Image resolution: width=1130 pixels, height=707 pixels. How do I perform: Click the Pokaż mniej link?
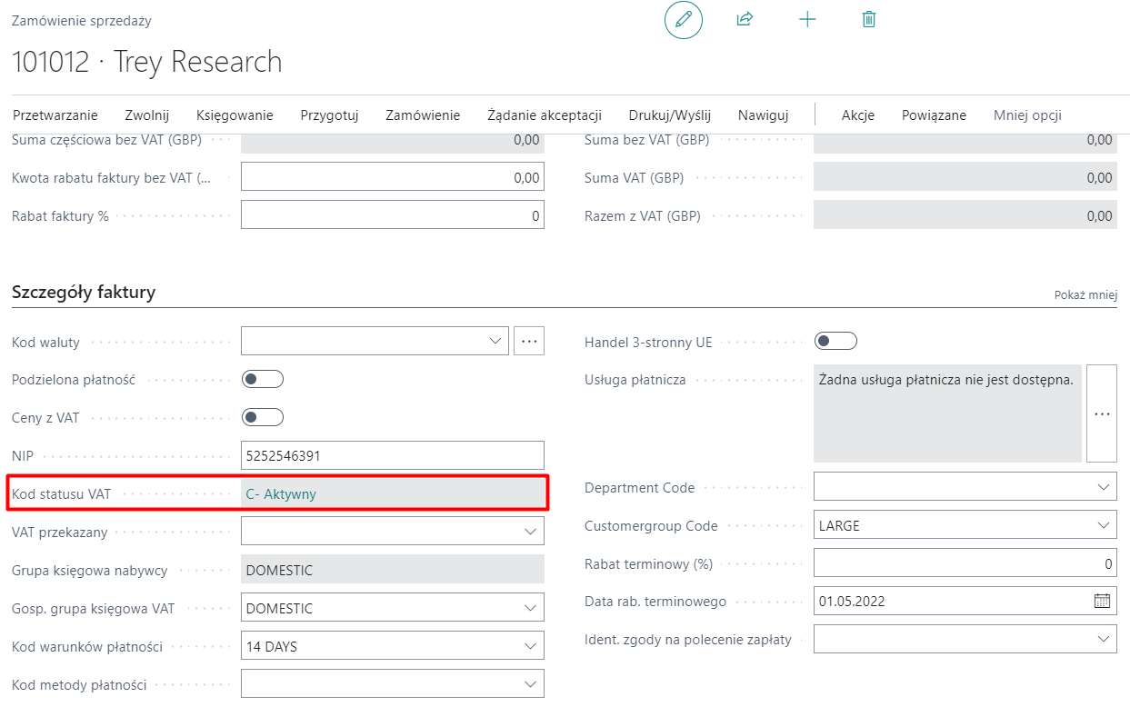point(1085,295)
